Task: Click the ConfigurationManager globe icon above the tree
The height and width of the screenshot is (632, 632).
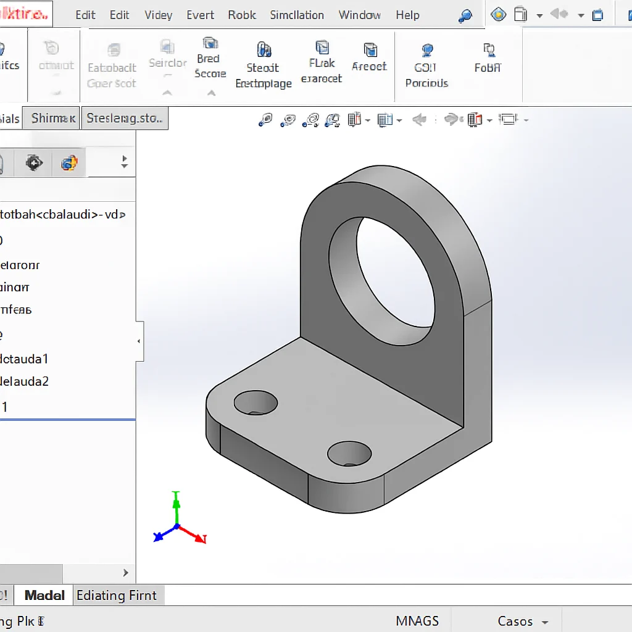Action: coord(69,162)
